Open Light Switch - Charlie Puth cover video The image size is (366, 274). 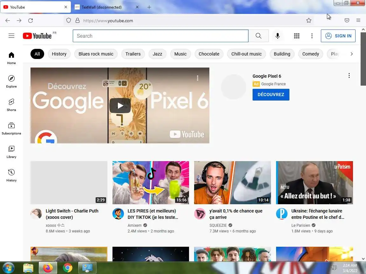pyautogui.click(x=72, y=214)
